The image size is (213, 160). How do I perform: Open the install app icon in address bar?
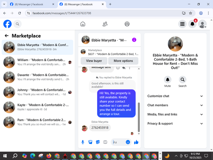(184, 13)
